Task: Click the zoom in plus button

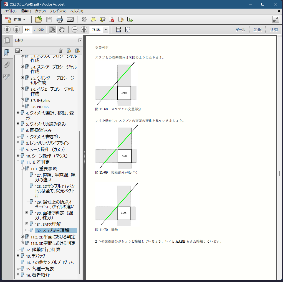Action: point(84,30)
